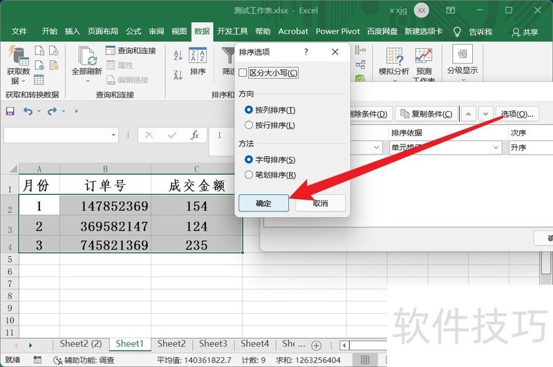
Task: Confirm Sort Options with 确定 button
Action: pyautogui.click(x=263, y=203)
